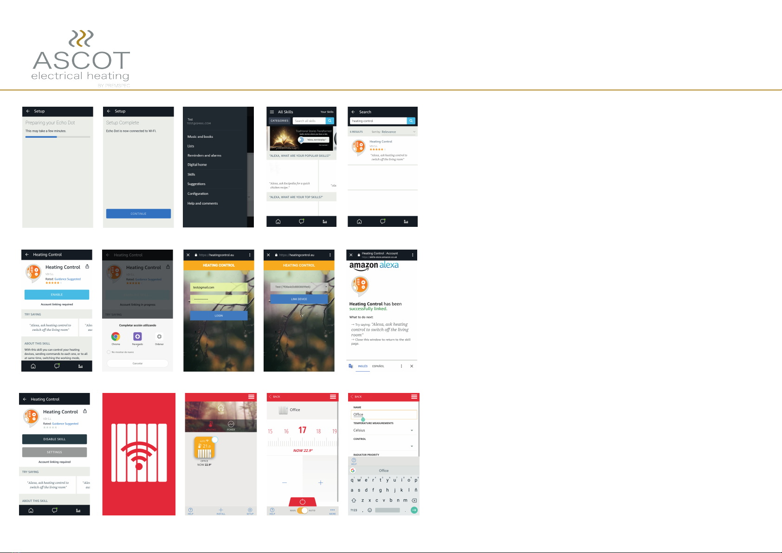Click the temperature scale ruler slider

[302, 442]
